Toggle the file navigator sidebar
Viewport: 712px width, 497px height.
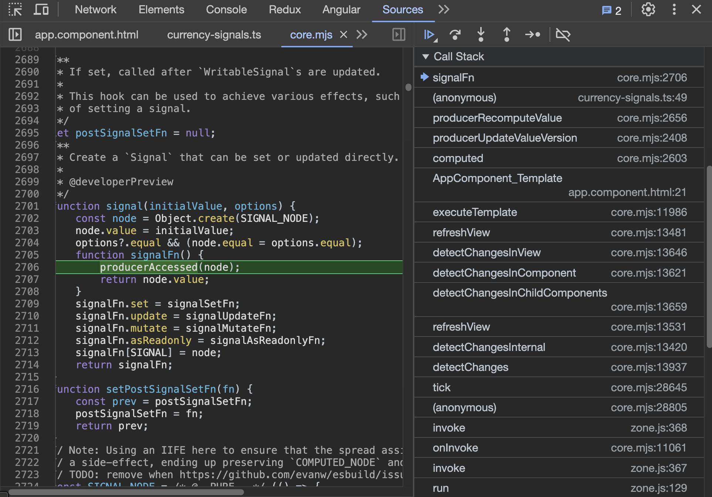tap(15, 35)
